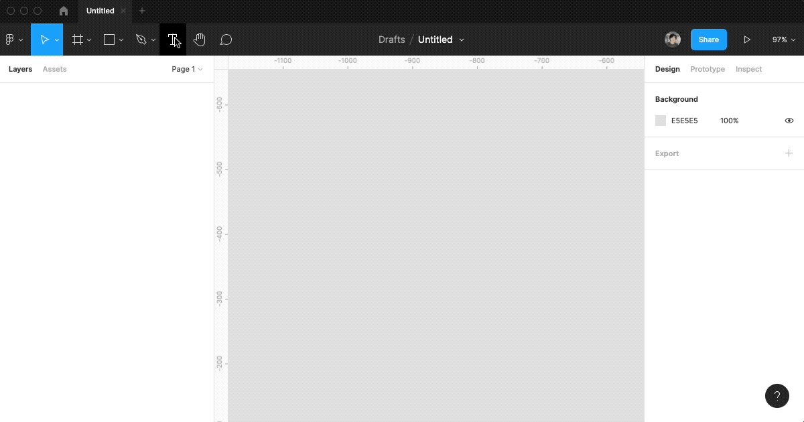Pick the Comment tool
Viewport: 804px width, 422px height.
click(226, 40)
